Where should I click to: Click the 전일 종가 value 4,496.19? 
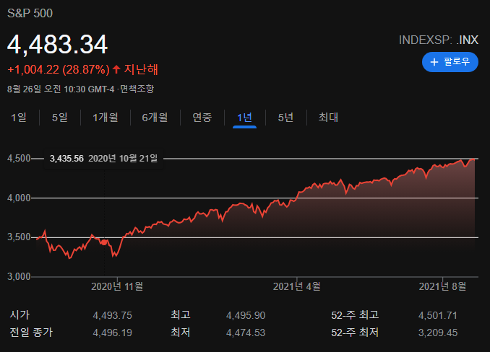(x=113, y=333)
